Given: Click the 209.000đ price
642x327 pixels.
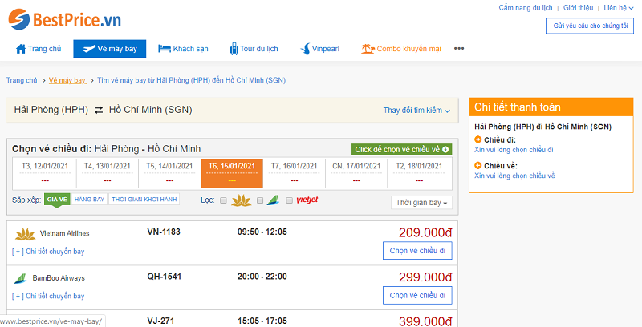Looking at the screenshot, I should point(425,232).
